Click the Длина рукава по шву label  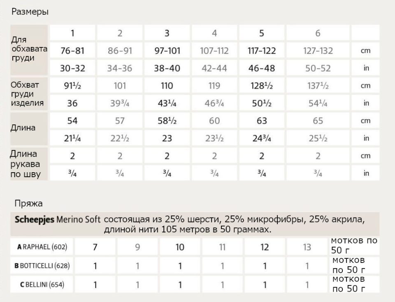(25, 164)
